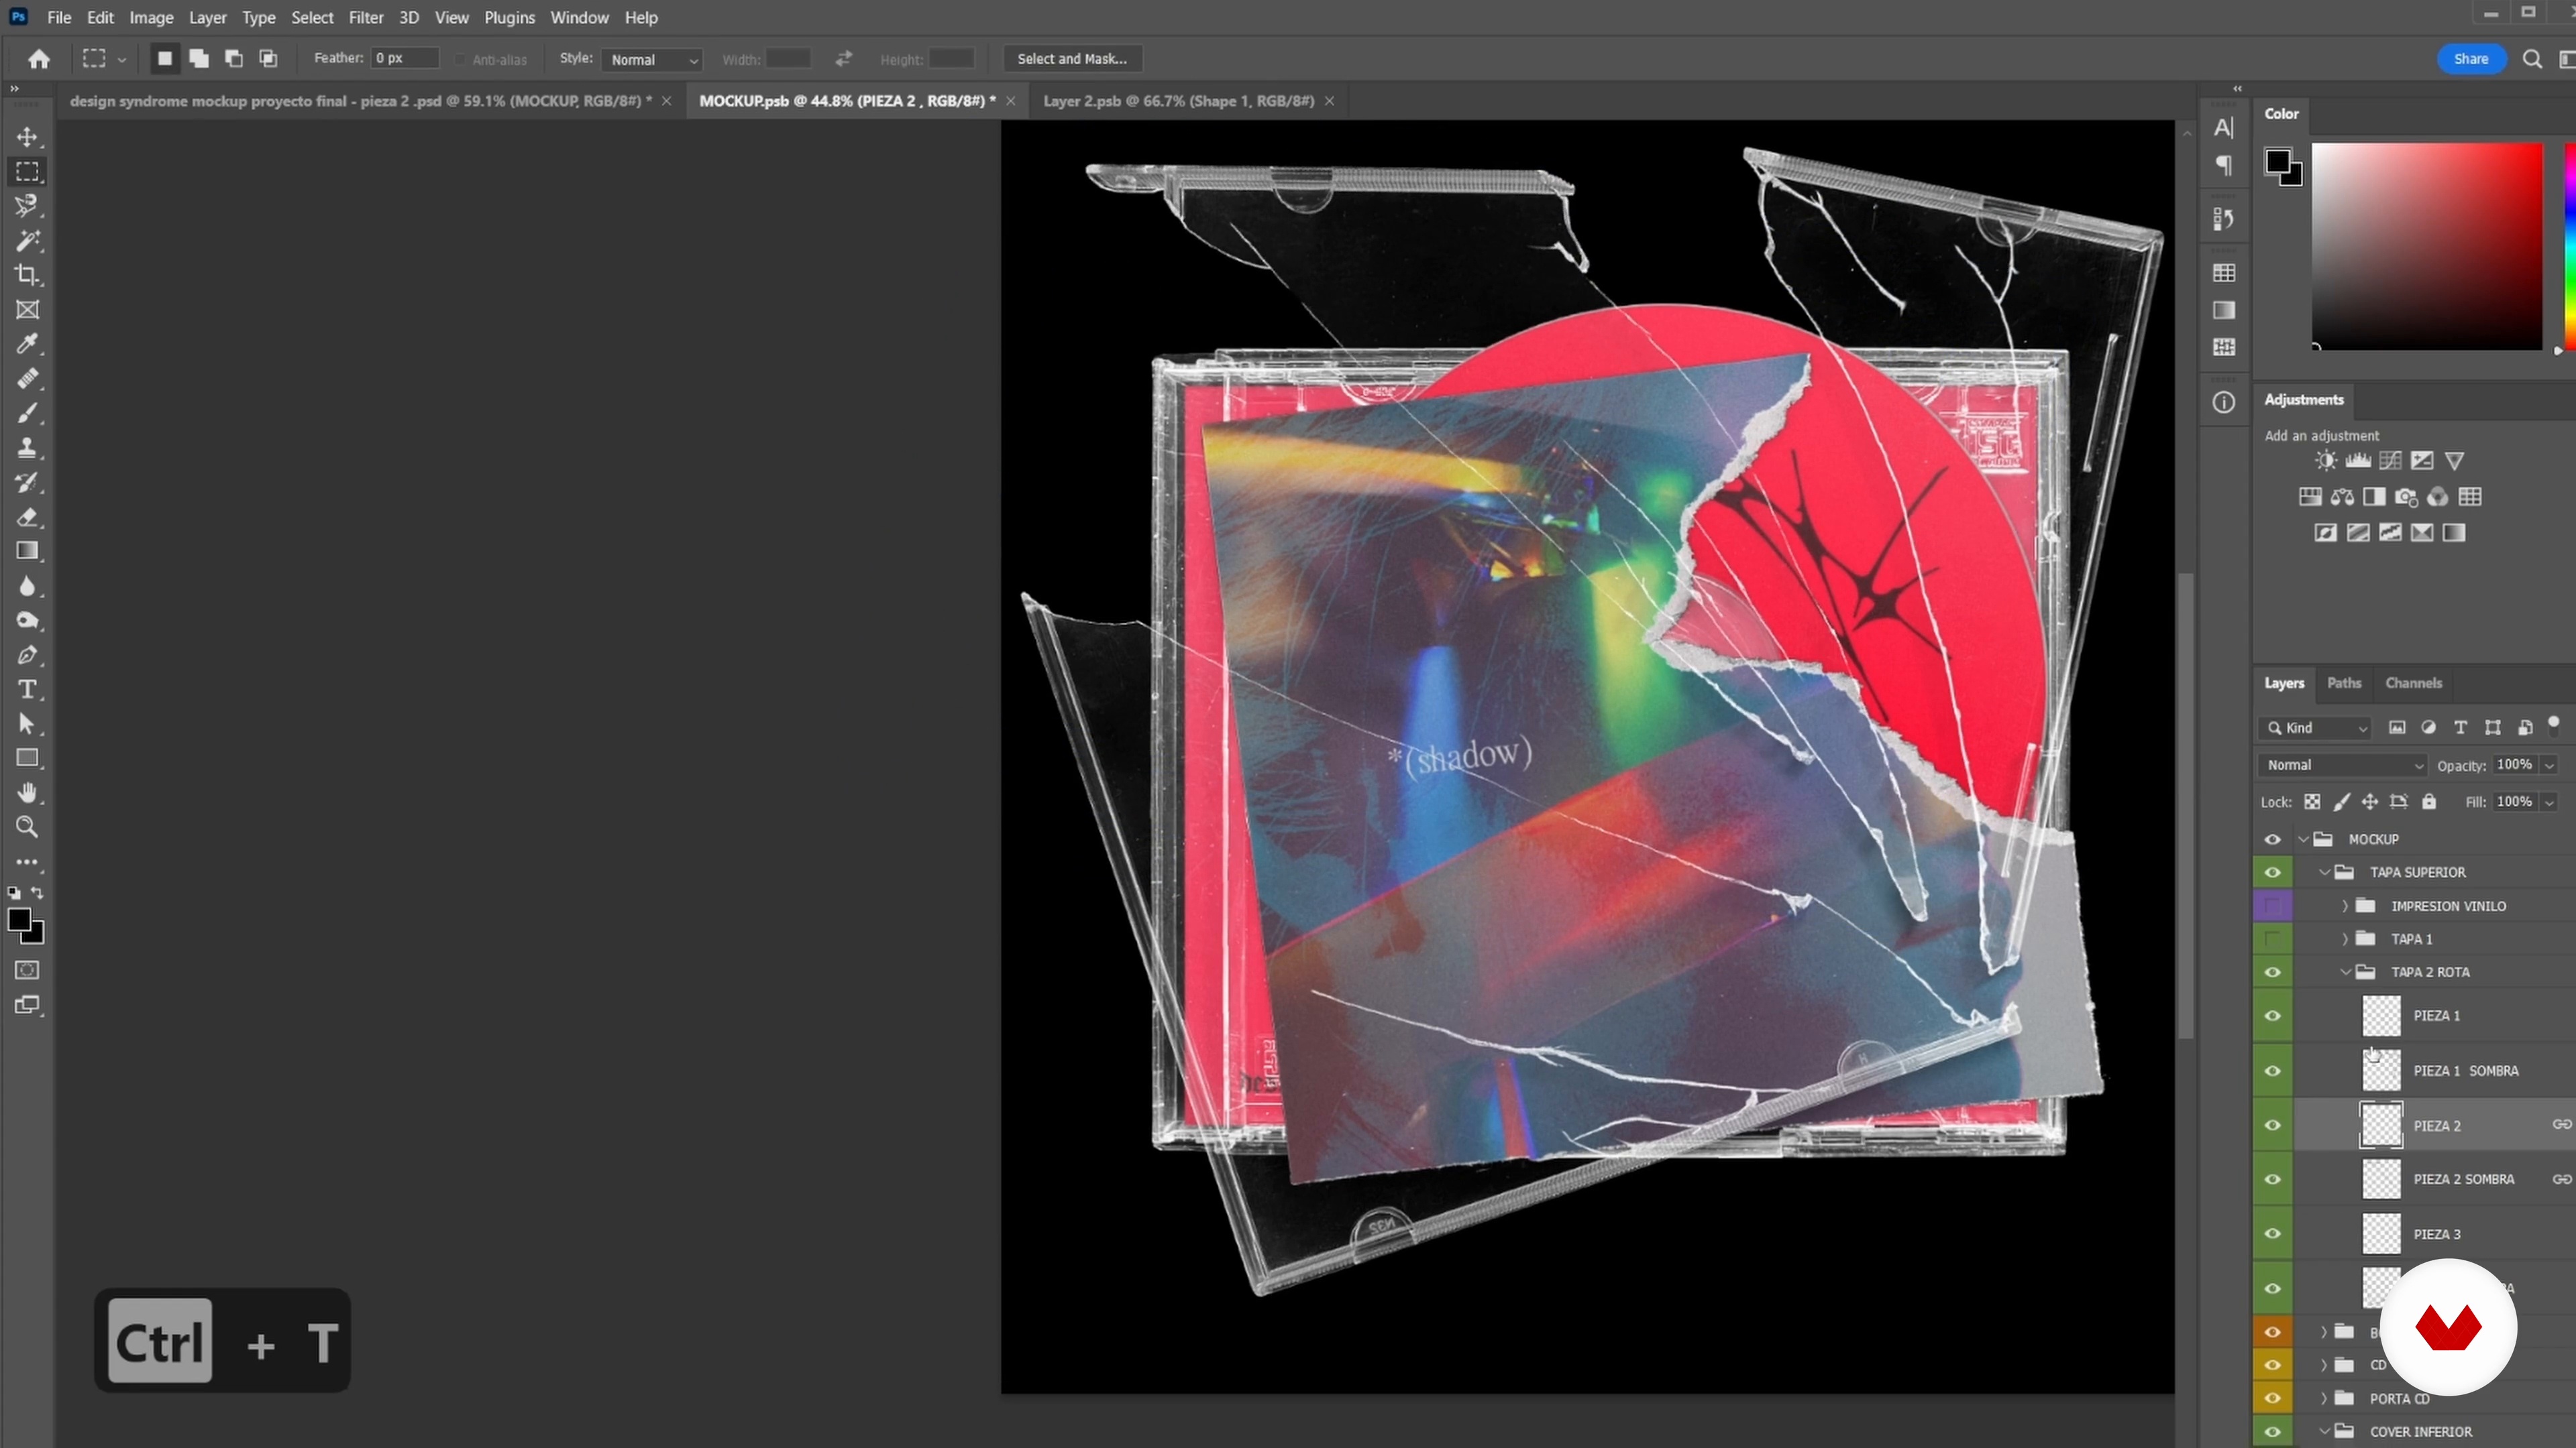Hide the PIEZA 2 SOMBRA layer

tap(2272, 1179)
